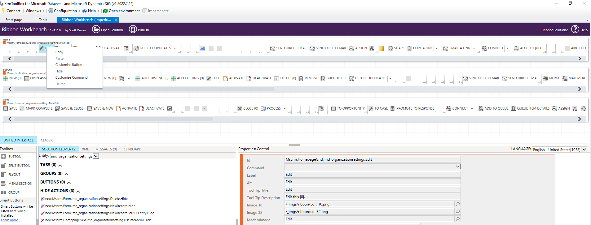Image resolution: width=591 pixels, height=225 pixels.
Task: Open the Entity dropdown list
Action: click(x=96, y=156)
